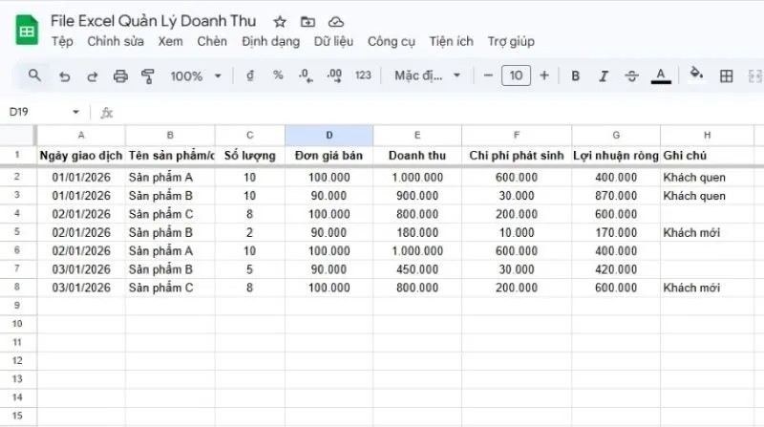Select cell with 870.000 in profit column
The height and width of the screenshot is (427, 764).
pos(616,196)
